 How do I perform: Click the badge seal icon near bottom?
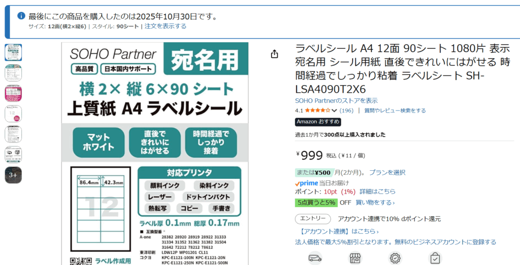pos(395,258)
